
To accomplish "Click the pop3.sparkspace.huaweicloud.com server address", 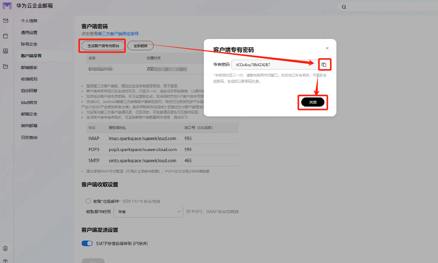I will pos(143,149).
